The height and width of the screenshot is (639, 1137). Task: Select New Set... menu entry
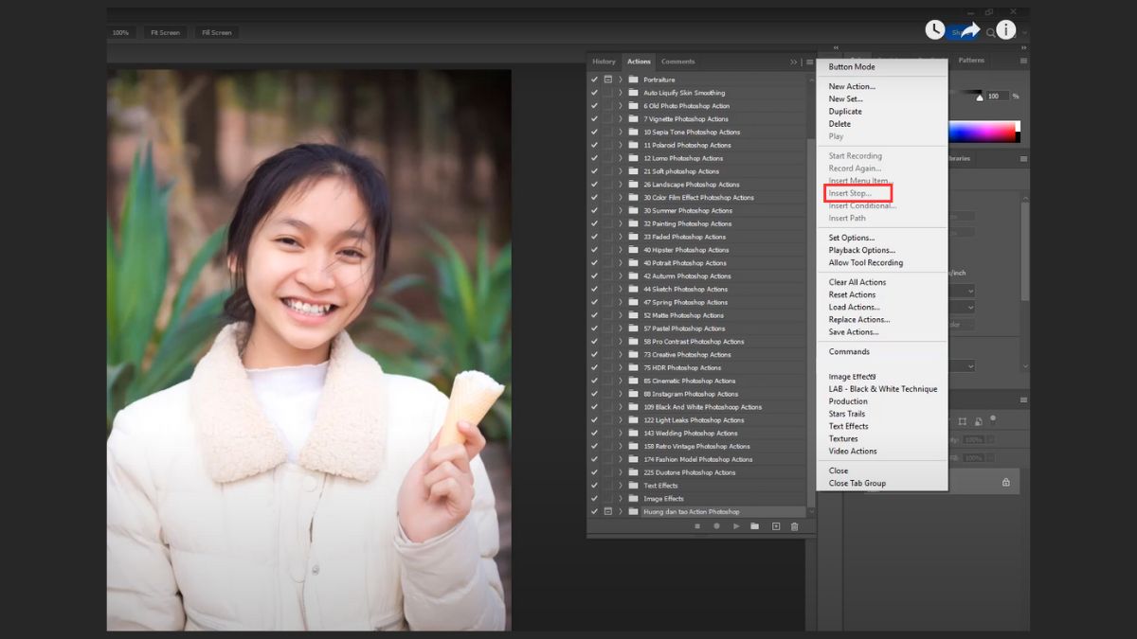(845, 99)
